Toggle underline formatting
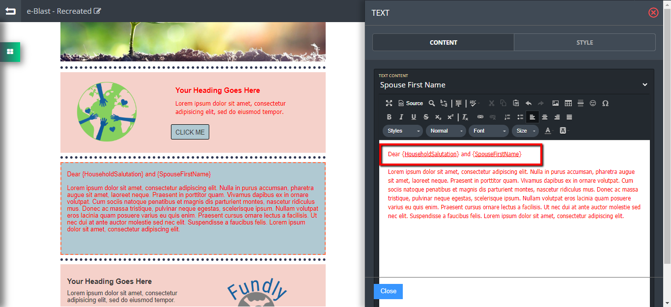 [414, 117]
